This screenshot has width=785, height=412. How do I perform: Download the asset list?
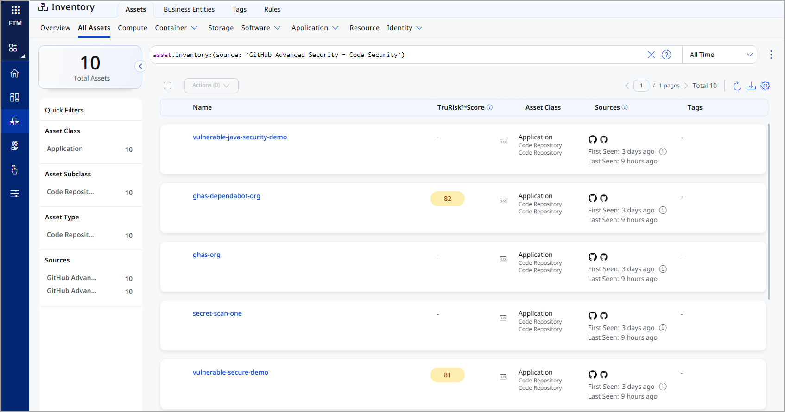[751, 86]
